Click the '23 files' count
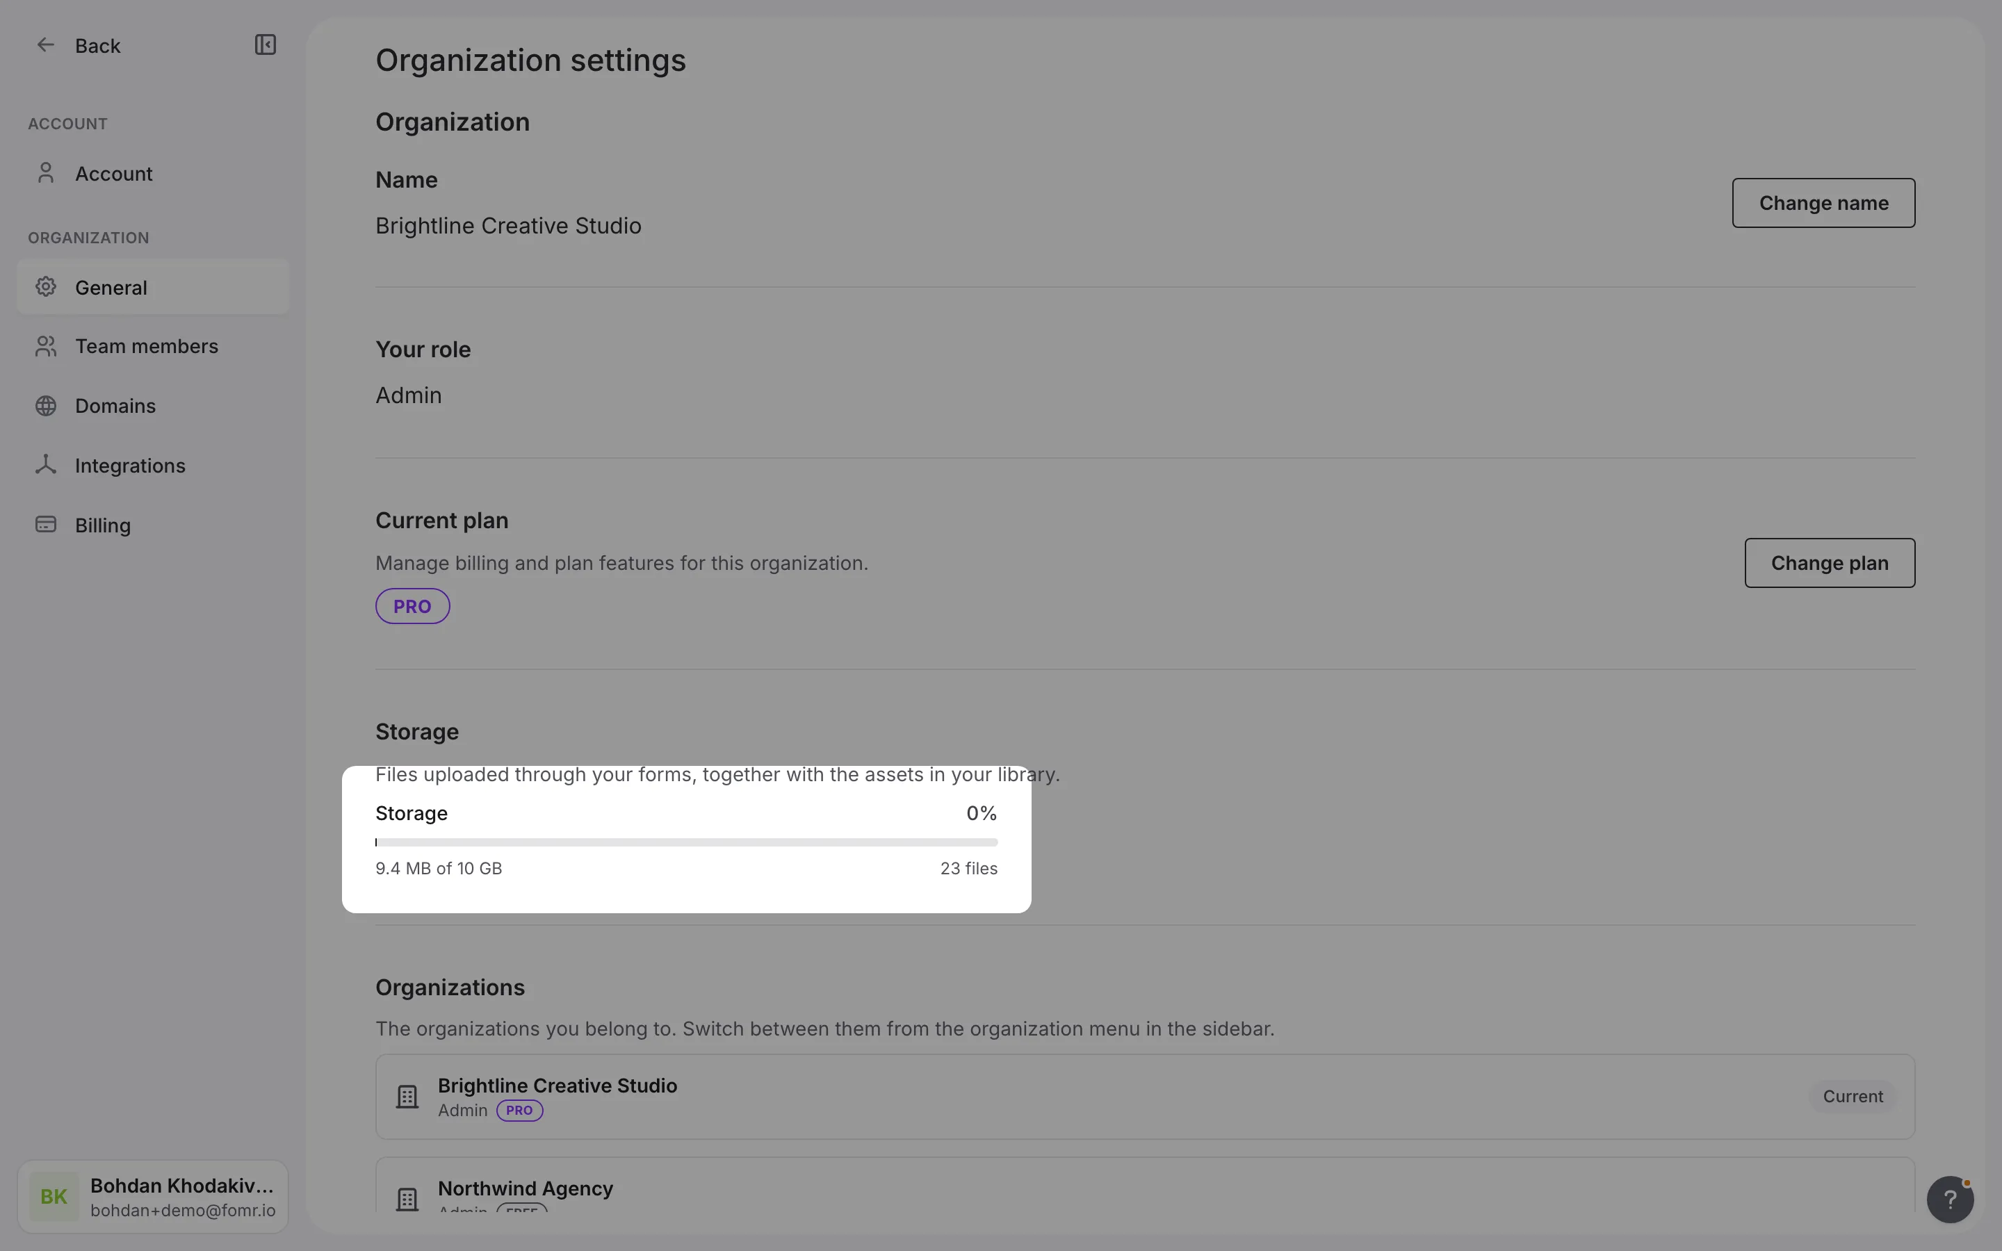The image size is (2002, 1251). click(x=969, y=868)
